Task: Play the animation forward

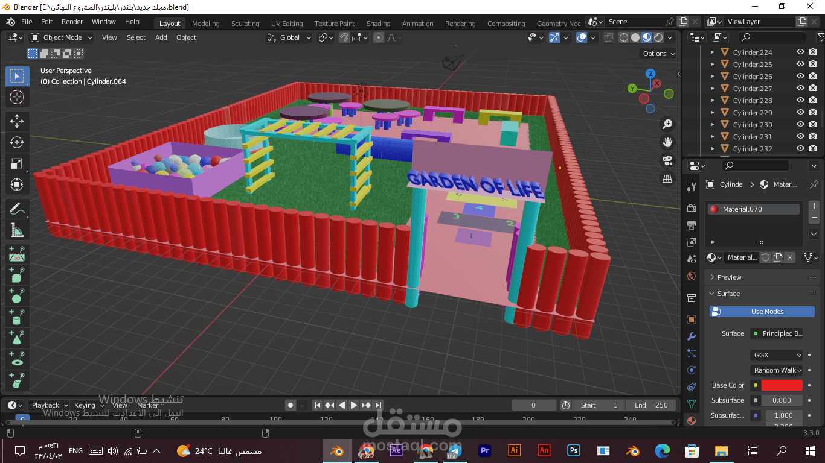Action: pos(353,405)
